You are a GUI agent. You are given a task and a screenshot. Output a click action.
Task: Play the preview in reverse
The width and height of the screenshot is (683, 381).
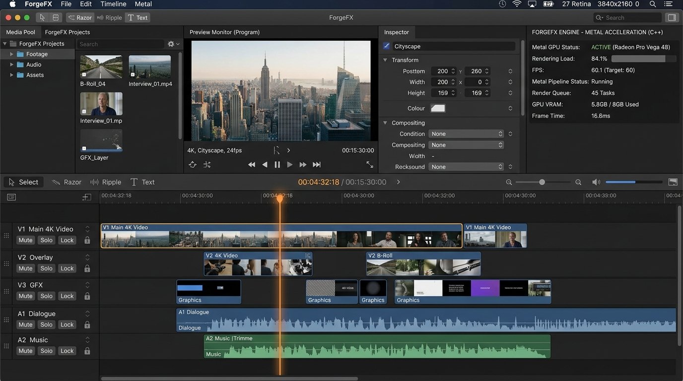[x=265, y=165]
